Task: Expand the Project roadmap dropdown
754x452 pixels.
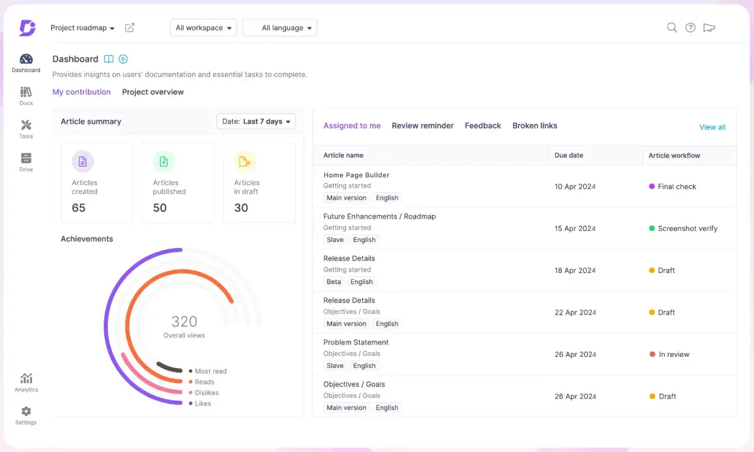Action: point(83,28)
